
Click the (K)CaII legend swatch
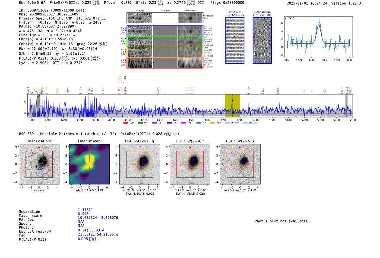227,123
